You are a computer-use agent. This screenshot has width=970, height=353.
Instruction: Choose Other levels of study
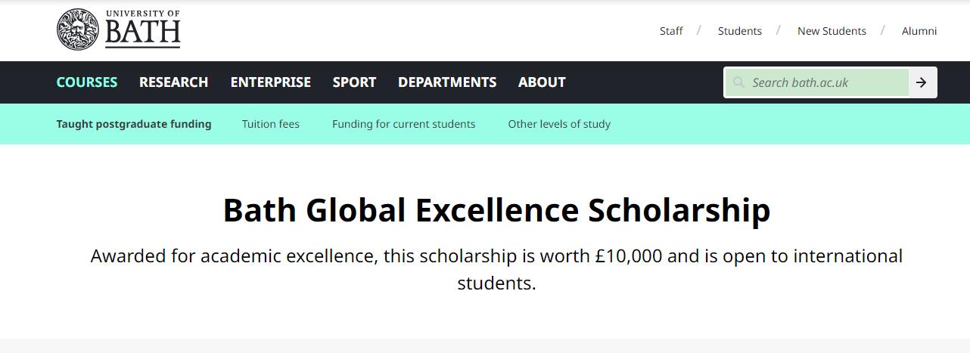(x=559, y=124)
